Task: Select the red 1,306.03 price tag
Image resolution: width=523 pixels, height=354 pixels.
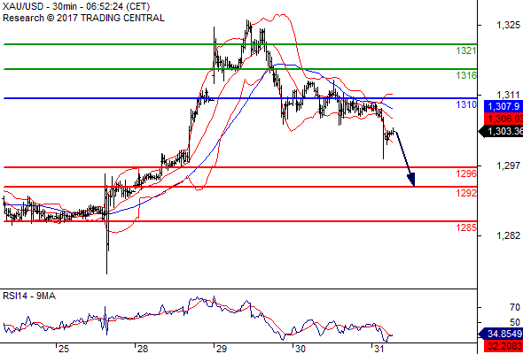Action: [x=503, y=119]
